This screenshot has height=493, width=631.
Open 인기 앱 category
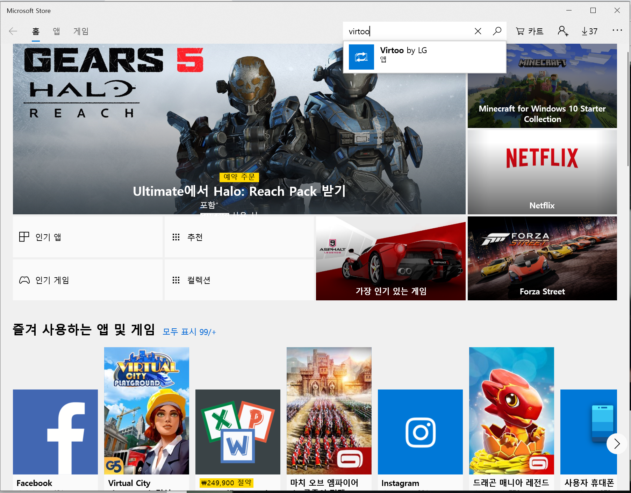tap(88, 237)
